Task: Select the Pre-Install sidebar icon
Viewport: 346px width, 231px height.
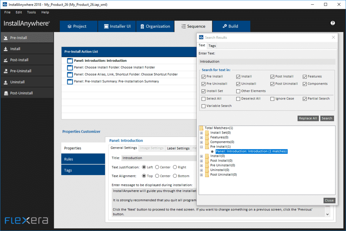Action: pos(6,38)
